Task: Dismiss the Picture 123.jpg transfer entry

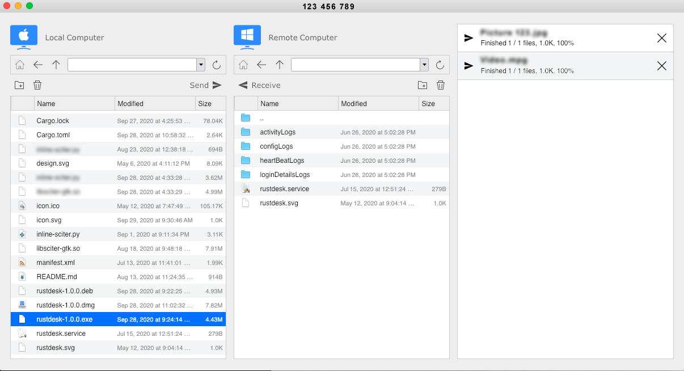Action: [x=661, y=37]
